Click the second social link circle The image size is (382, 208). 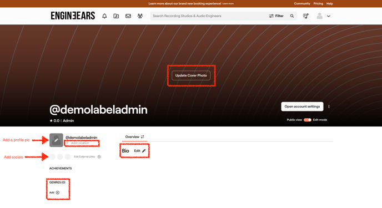[60, 157]
